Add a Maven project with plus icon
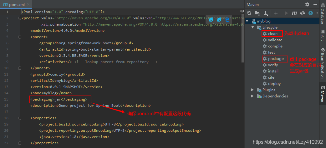326x148 pixels. pyautogui.click(x=276, y=13)
